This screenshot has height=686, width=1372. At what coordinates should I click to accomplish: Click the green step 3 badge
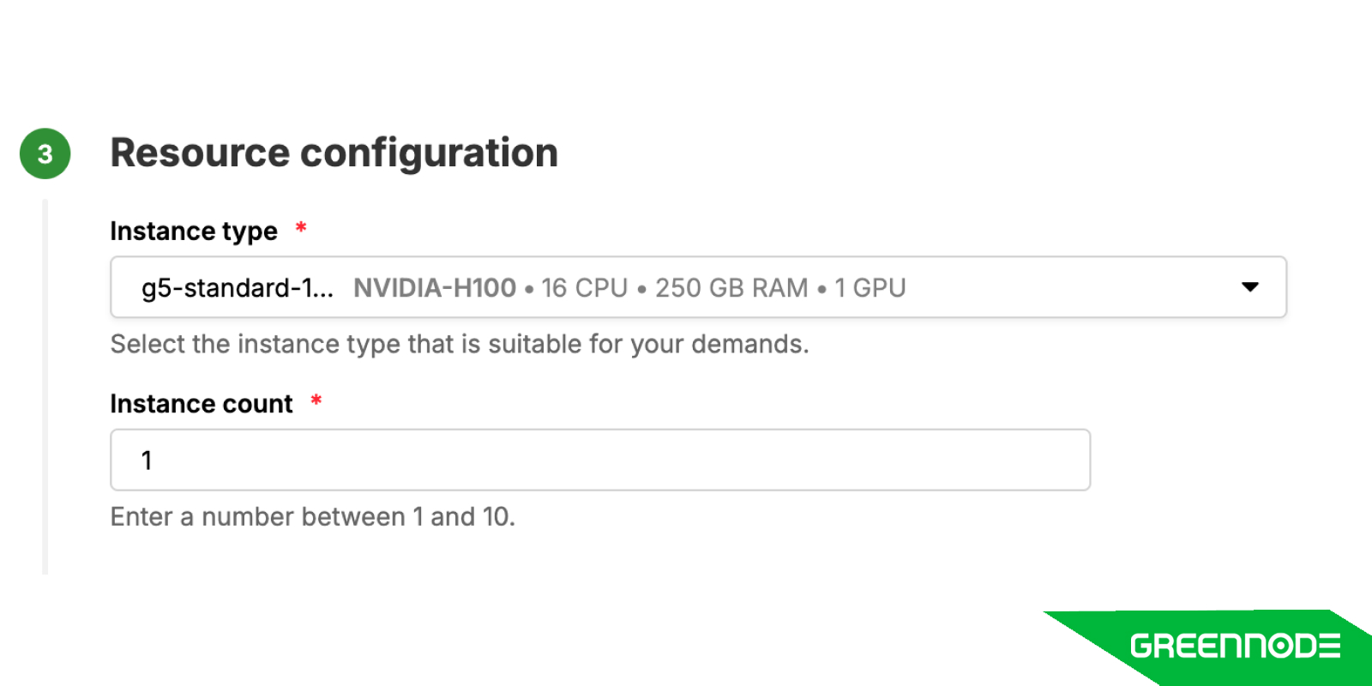pyautogui.click(x=45, y=153)
